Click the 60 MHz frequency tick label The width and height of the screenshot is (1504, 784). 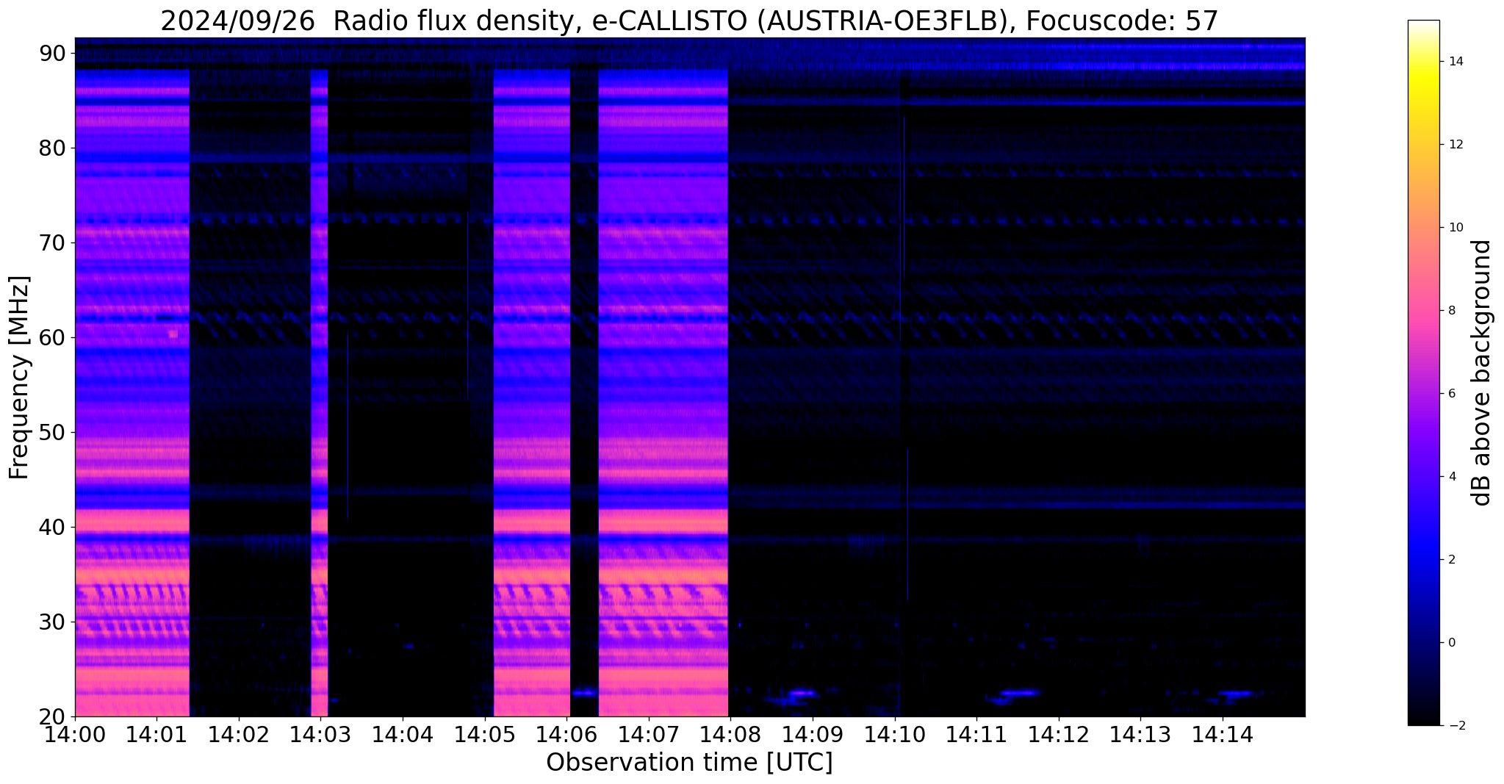(52, 338)
